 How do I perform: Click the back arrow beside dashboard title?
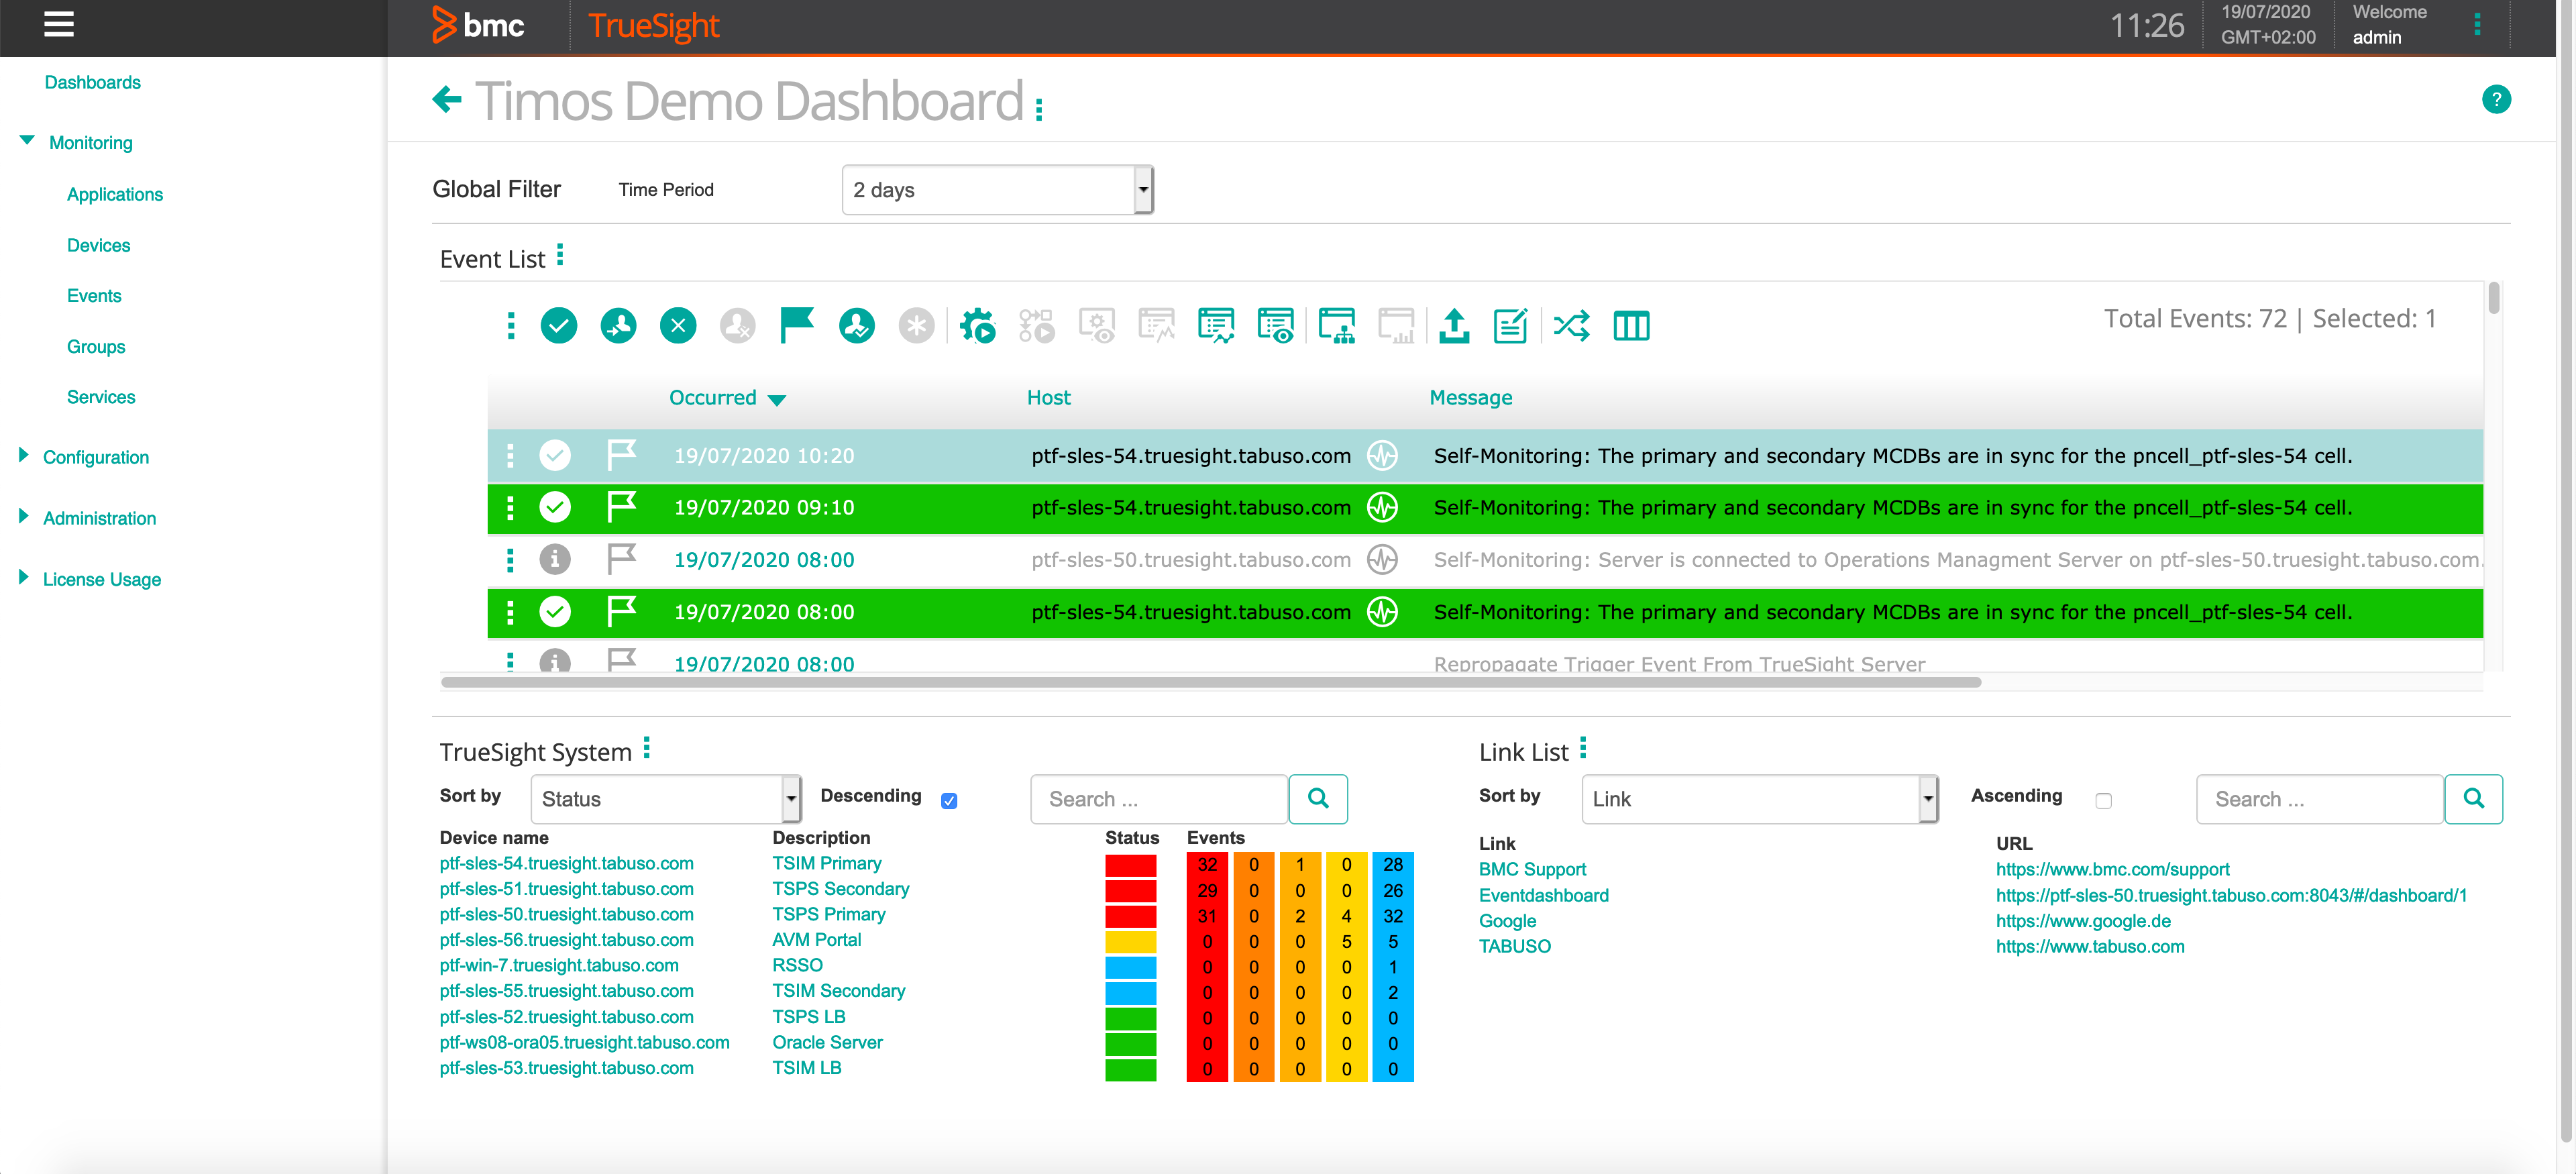tap(447, 99)
